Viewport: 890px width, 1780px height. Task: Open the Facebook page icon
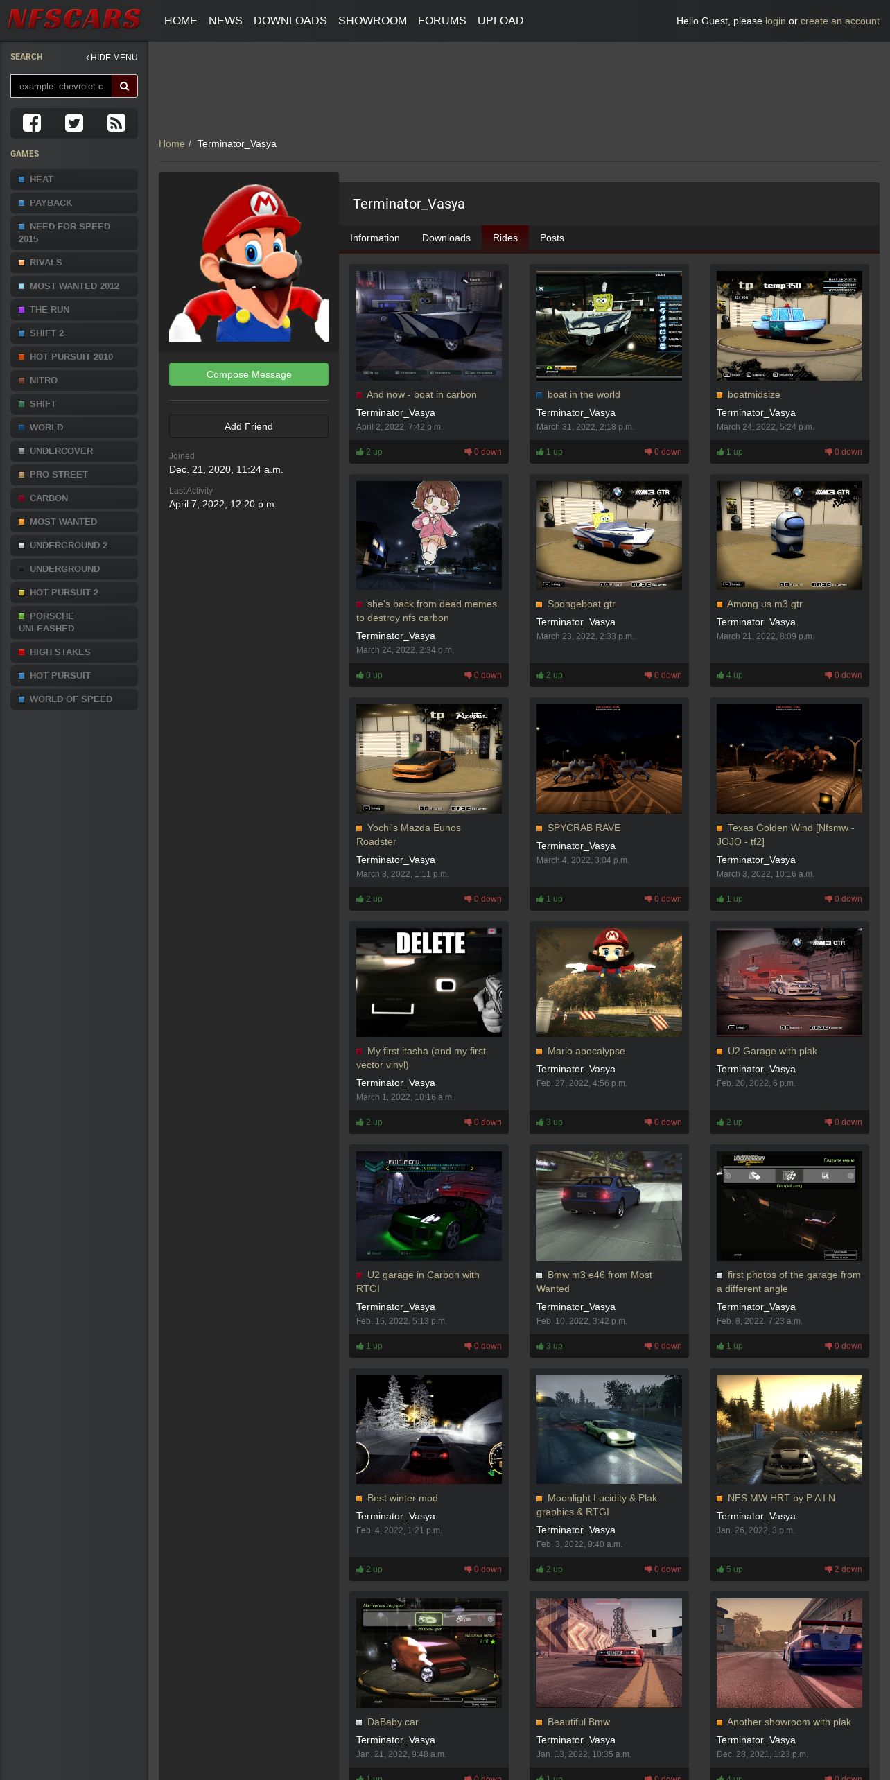[x=32, y=123]
